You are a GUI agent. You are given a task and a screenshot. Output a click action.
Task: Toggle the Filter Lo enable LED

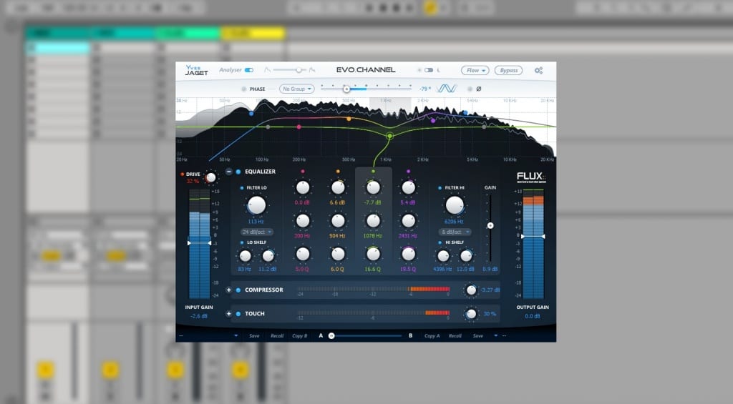pyautogui.click(x=242, y=188)
